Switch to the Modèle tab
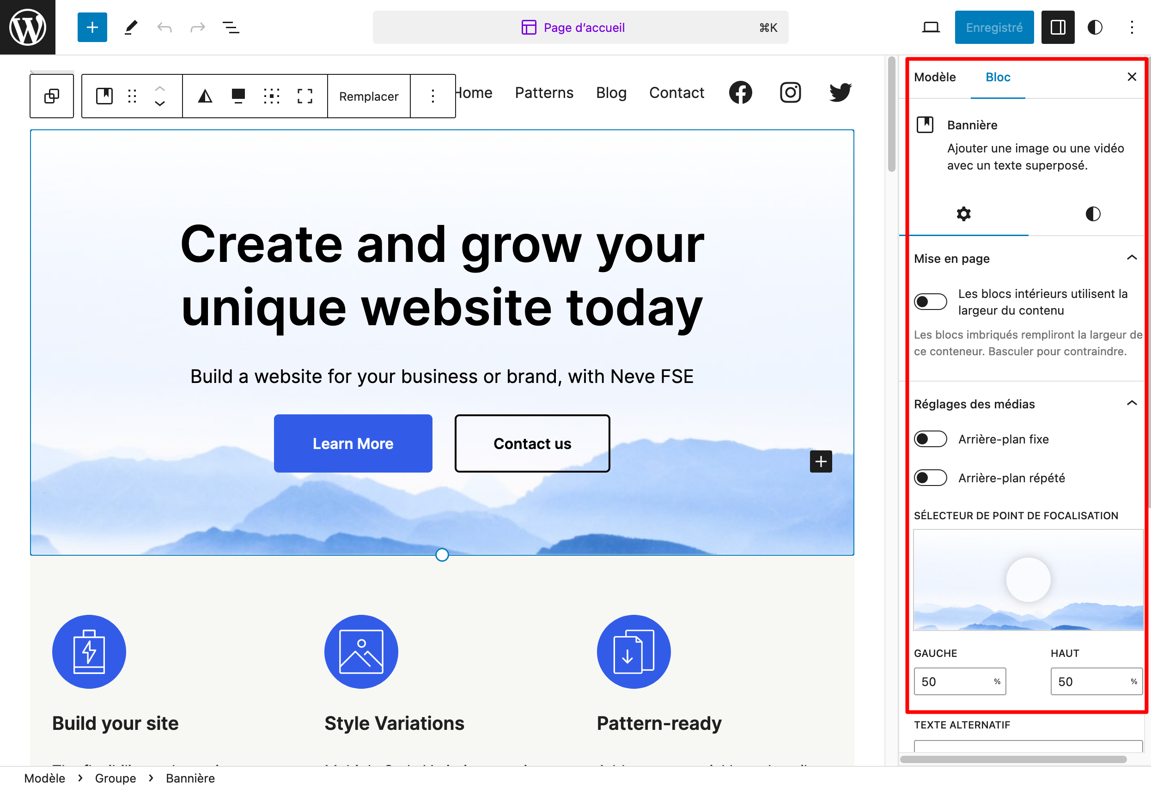The height and width of the screenshot is (789, 1151). point(935,77)
